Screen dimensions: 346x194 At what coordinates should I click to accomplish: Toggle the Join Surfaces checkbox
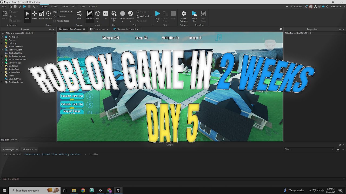pyautogui.click(x=55, y=21)
